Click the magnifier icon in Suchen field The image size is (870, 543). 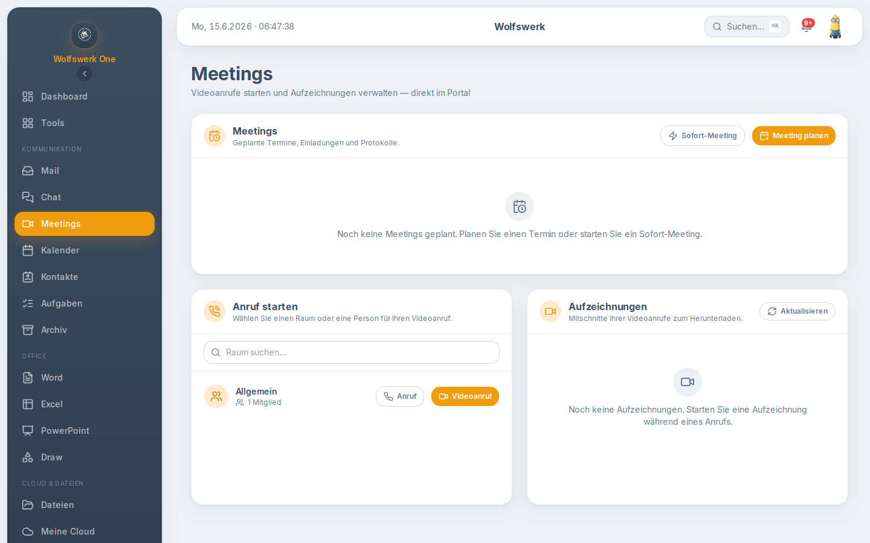point(717,27)
